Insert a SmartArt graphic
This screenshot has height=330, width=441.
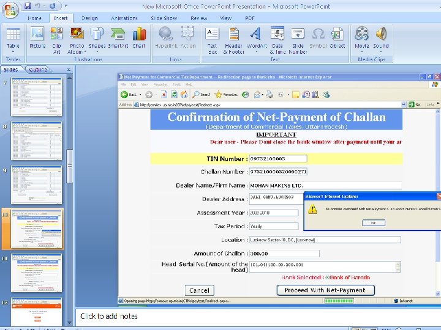tap(118, 38)
